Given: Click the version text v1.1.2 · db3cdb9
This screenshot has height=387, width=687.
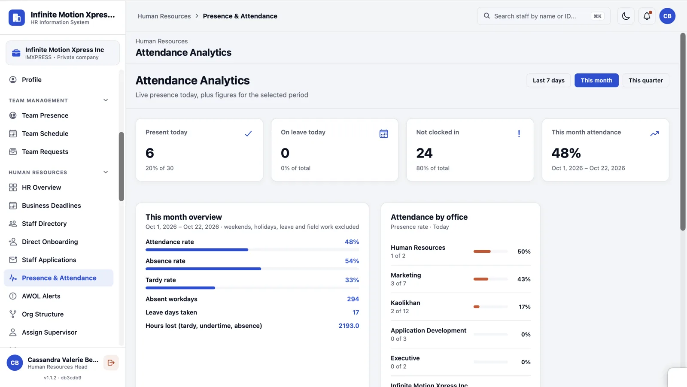Looking at the screenshot, I should 63,378.
